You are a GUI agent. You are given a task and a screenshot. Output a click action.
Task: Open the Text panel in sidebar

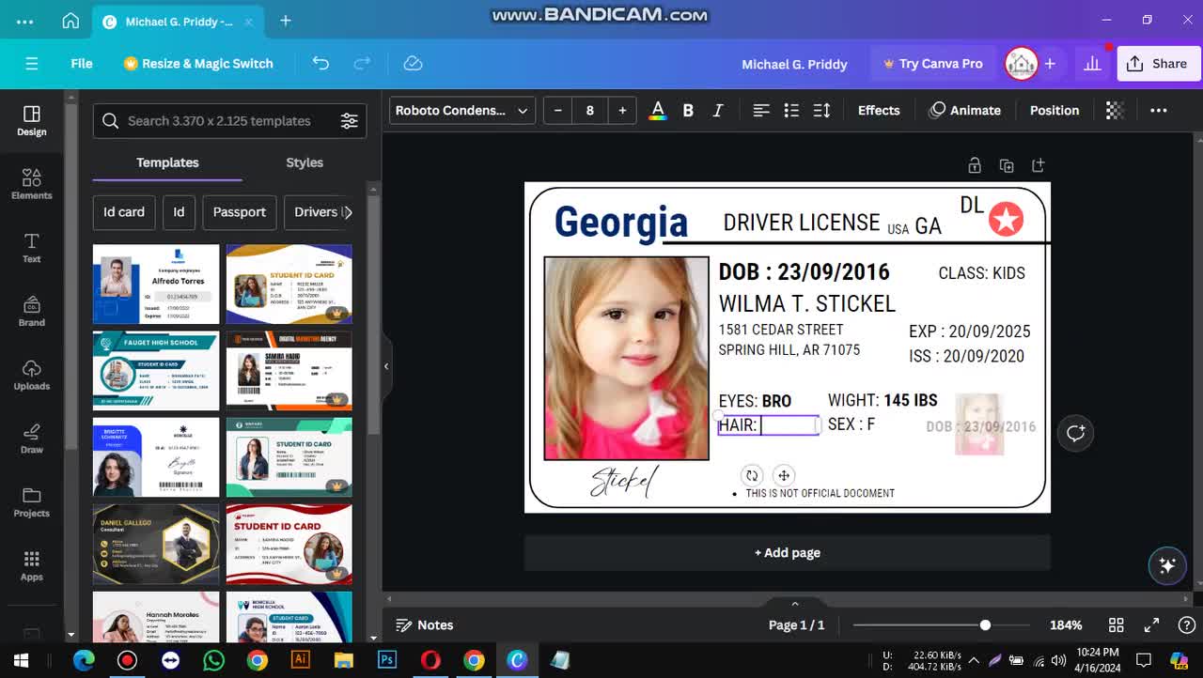point(31,248)
